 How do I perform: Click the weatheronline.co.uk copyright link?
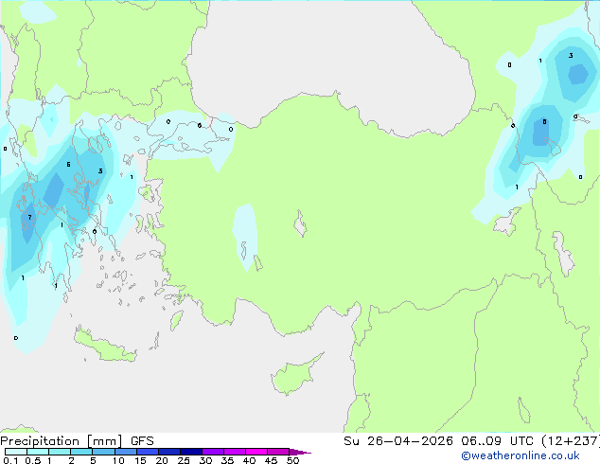521,455
